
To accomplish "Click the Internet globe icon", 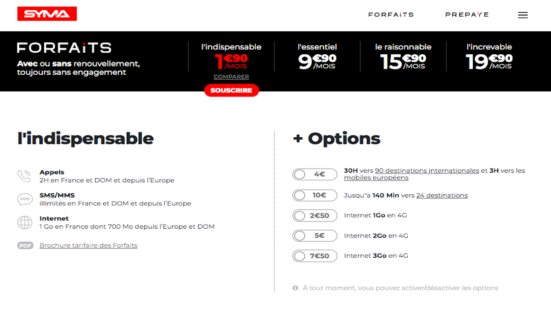I will (x=24, y=222).
